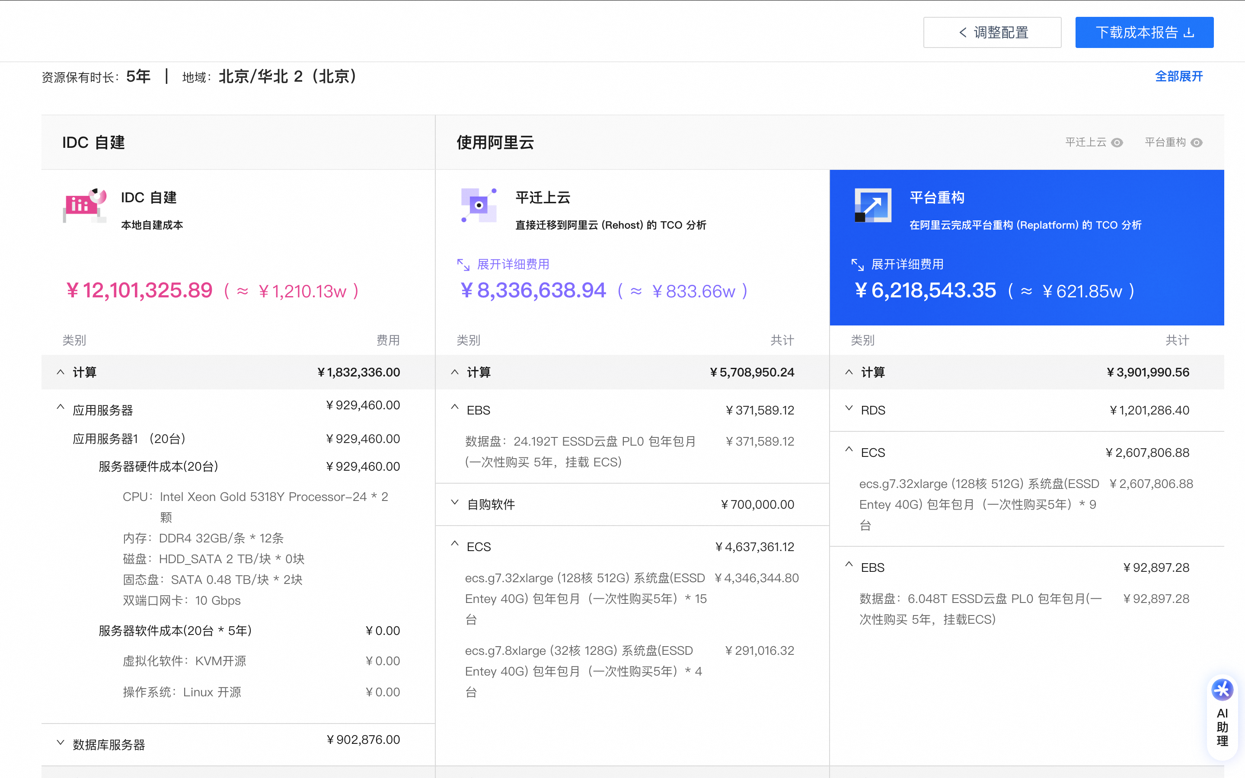Toggle 平台重构 eye visibility icon
This screenshot has width=1245, height=778.
(1197, 143)
